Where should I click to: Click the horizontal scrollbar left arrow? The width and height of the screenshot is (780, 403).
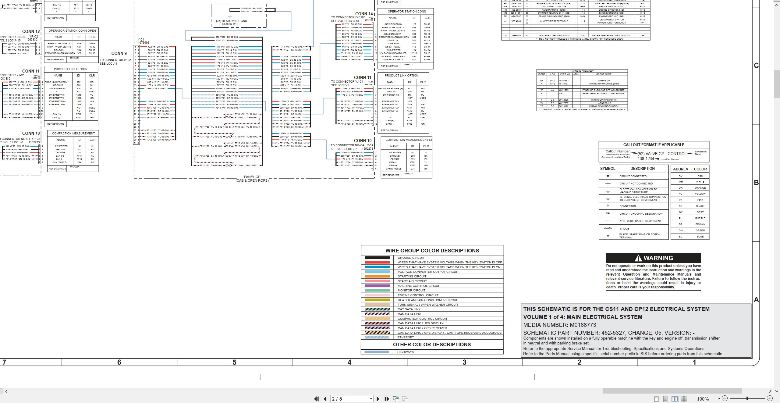(x=6, y=391)
